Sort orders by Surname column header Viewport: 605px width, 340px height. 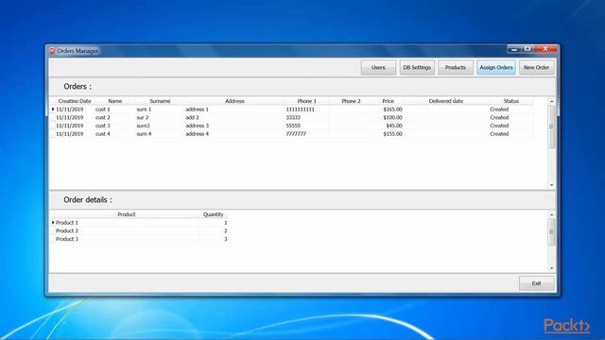(x=160, y=101)
